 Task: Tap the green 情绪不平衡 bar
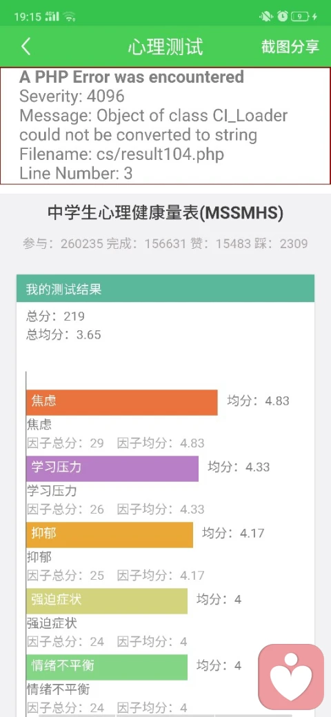[107, 667]
